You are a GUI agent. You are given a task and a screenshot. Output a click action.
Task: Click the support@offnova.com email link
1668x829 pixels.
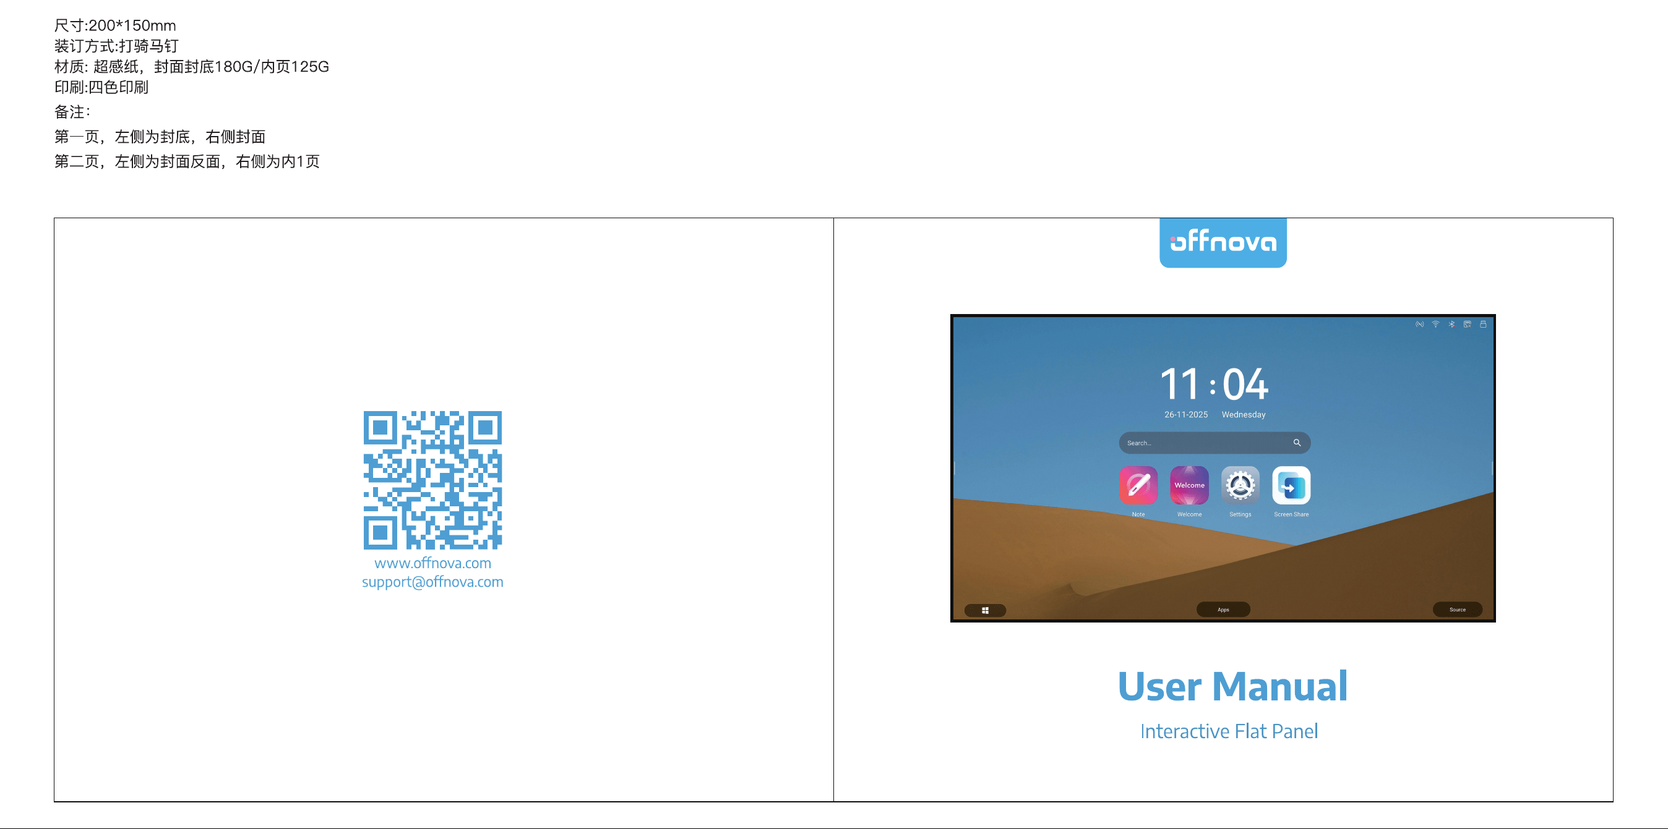pos(432,582)
